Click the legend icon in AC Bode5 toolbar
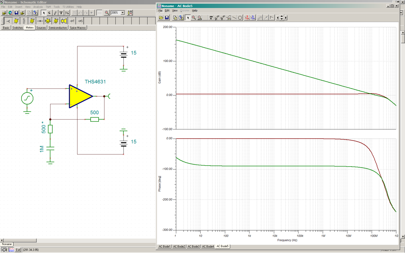 pos(229,18)
